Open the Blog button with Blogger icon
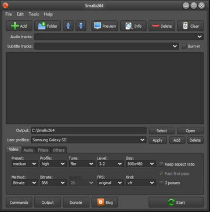The width and height of the screenshot is (210, 212). click(x=104, y=202)
